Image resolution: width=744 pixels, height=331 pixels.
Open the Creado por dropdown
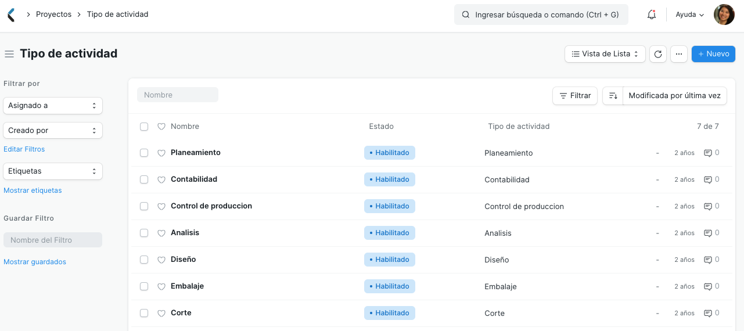click(x=53, y=131)
